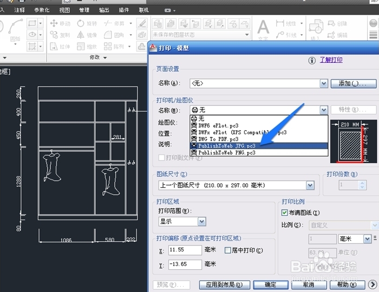This screenshot has height=292, width=379.
Task: Select the Array (阵列) tool
Action: point(114,47)
